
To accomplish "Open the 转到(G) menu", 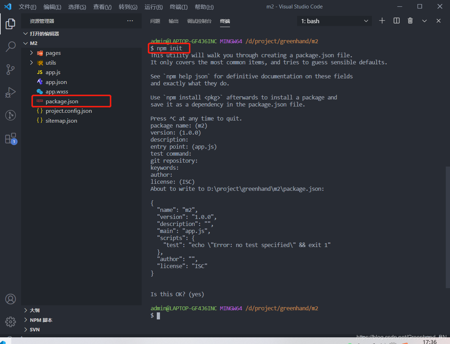I will point(128,7).
